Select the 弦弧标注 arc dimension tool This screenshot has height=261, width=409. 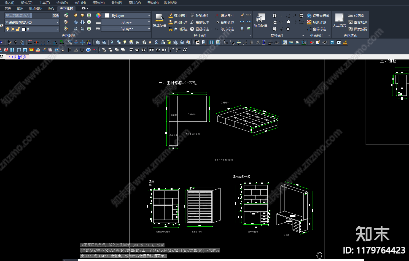[x=200, y=16]
